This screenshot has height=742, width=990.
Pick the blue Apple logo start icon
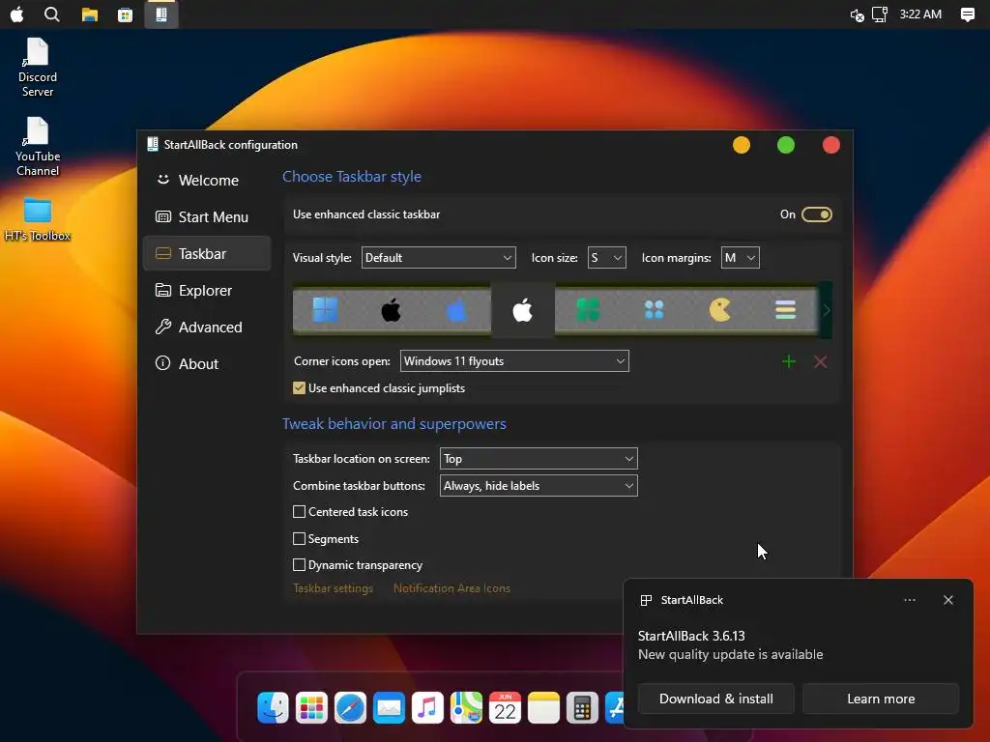click(456, 310)
